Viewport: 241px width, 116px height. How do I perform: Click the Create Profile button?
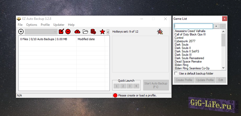184,80
